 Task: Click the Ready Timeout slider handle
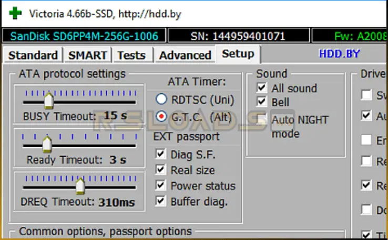[x=47, y=143]
